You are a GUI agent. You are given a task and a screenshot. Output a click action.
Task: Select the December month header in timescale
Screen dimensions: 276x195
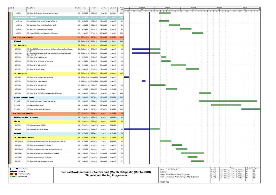(x=219, y=7)
